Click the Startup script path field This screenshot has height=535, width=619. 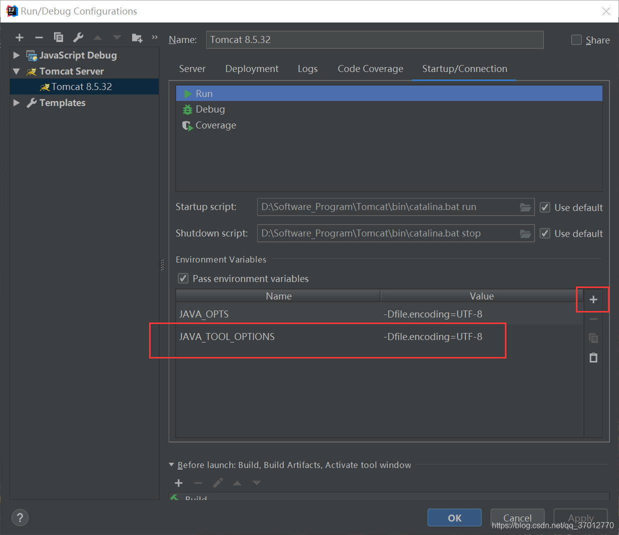pos(388,207)
